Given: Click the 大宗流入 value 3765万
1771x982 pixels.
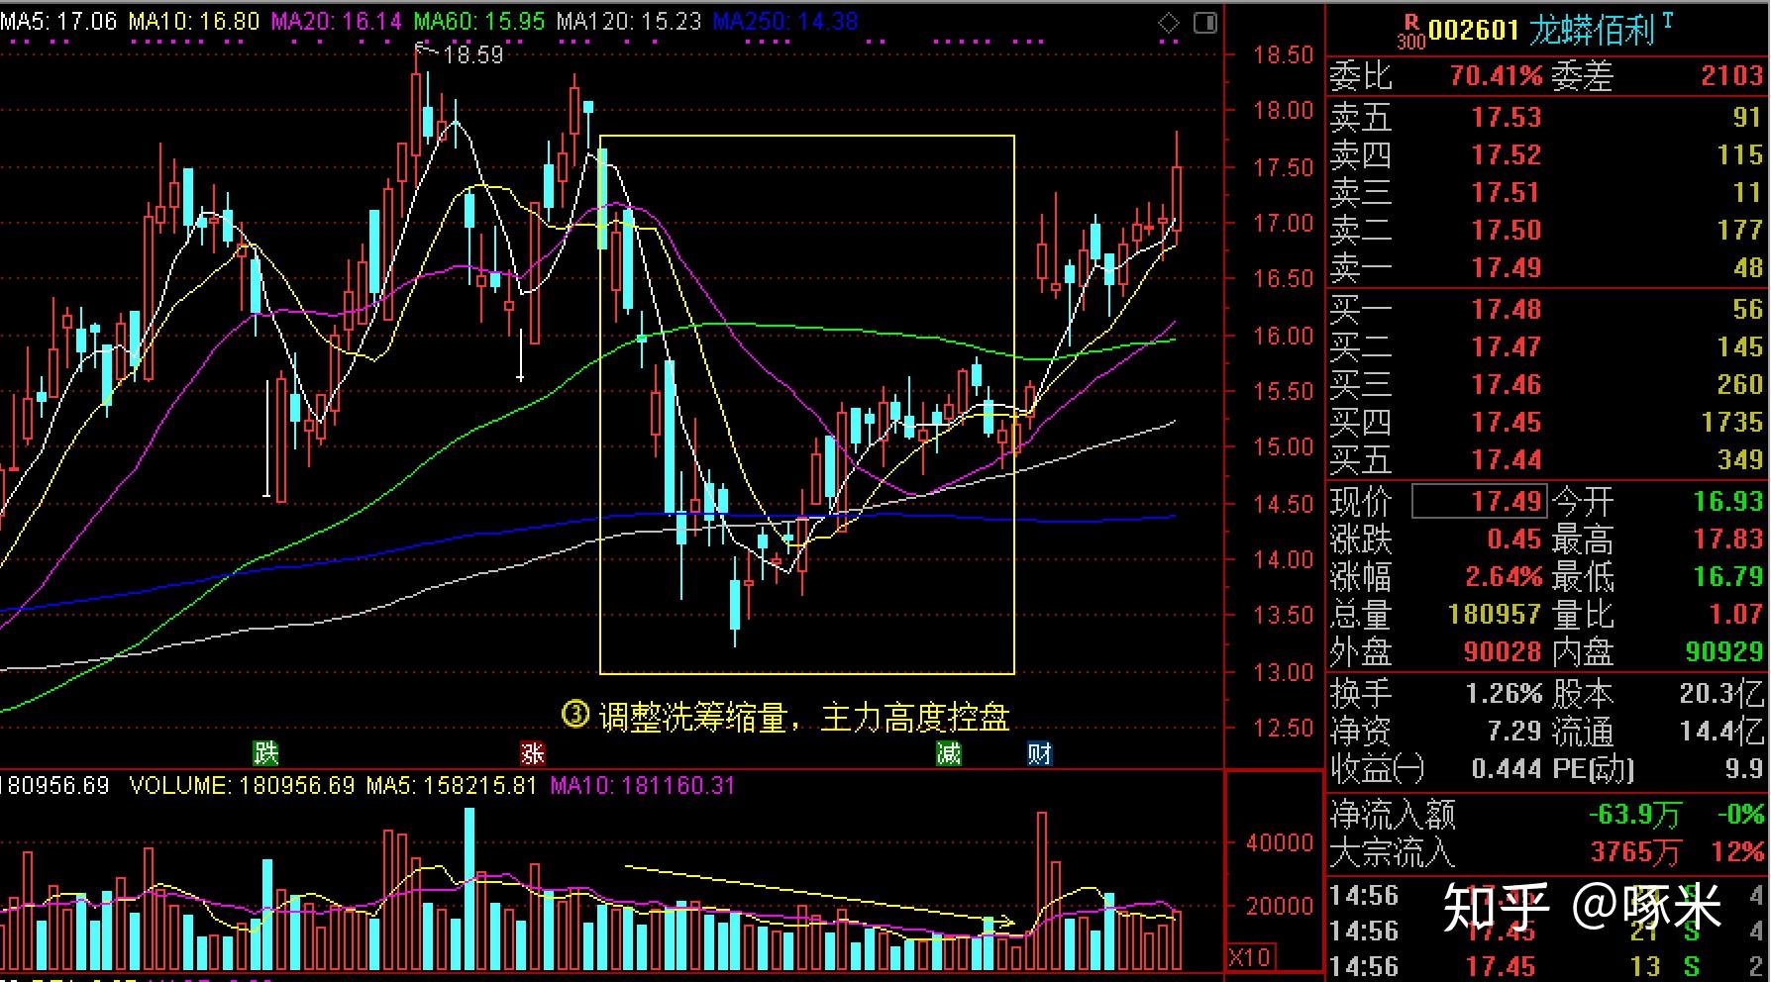Looking at the screenshot, I should pyautogui.click(x=1635, y=852).
